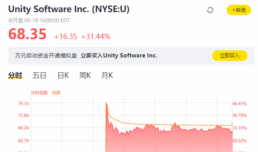The height and width of the screenshot is (152, 258).
Task: Click the refresh quote icon
Action: click(210, 10)
